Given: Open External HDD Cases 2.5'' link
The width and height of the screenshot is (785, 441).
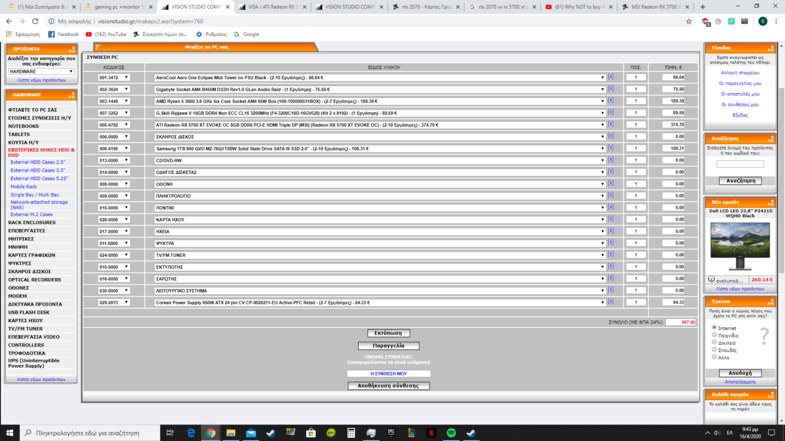Looking at the screenshot, I should [38, 162].
